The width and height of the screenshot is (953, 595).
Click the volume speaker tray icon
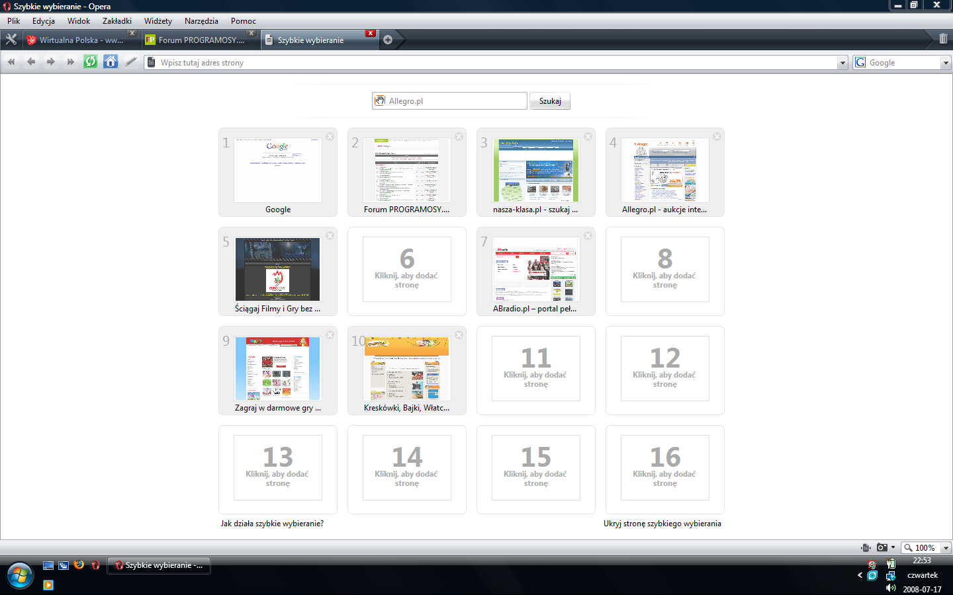click(891, 588)
